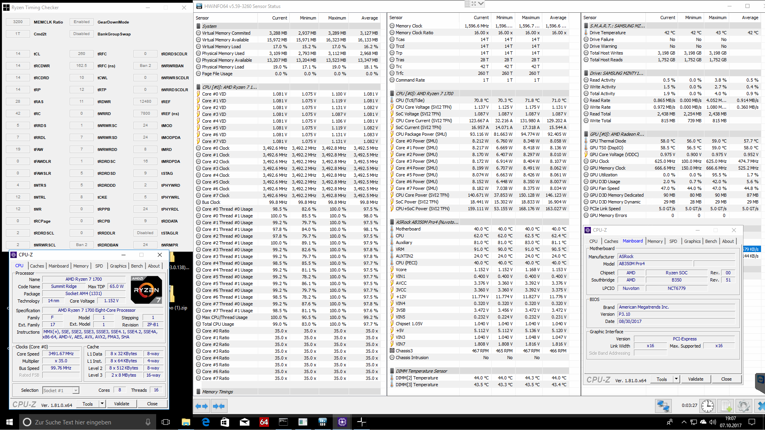This screenshot has width=765, height=430.
Task: Click HWiNFO expand columns arrows icon
Action: click(202, 406)
